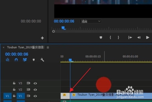
Task: Toggle nest-or-individual clips insert mode
Action: click(x=7, y=60)
